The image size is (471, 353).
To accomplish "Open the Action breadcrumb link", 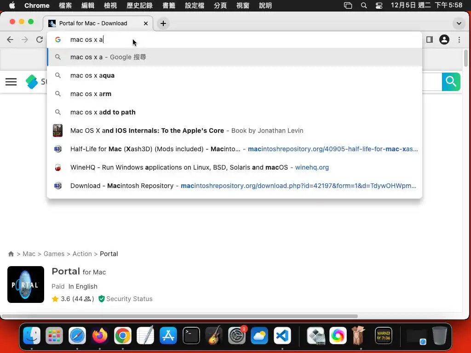I will pyautogui.click(x=82, y=254).
